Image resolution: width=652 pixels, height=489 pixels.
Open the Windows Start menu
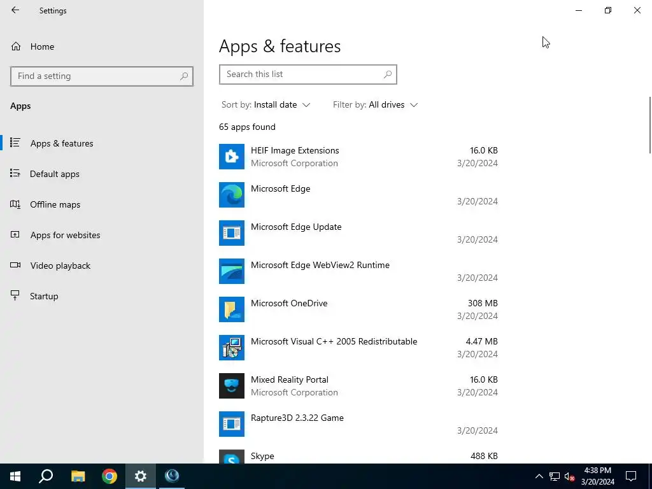tap(15, 476)
